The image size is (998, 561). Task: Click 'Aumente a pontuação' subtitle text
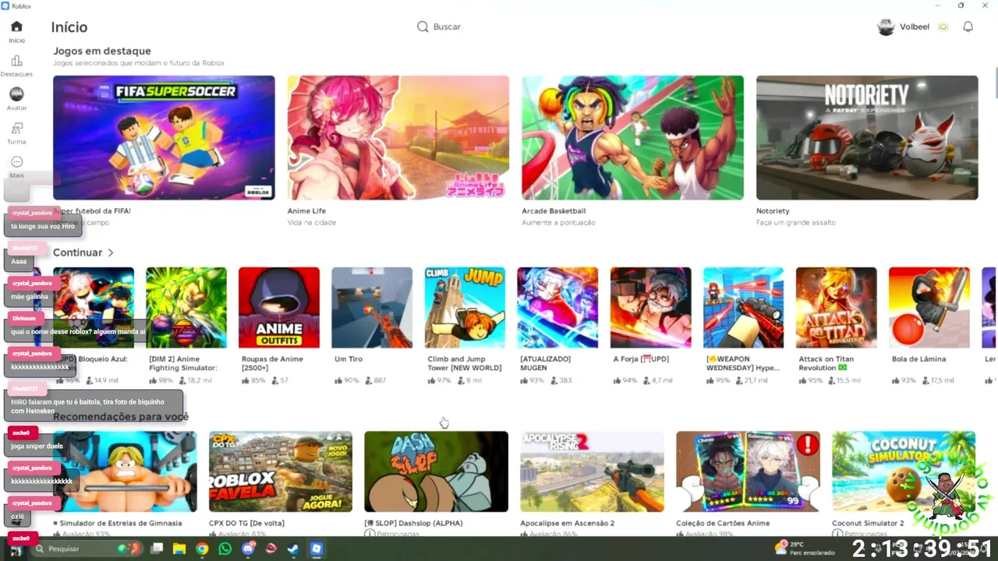tap(558, 223)
